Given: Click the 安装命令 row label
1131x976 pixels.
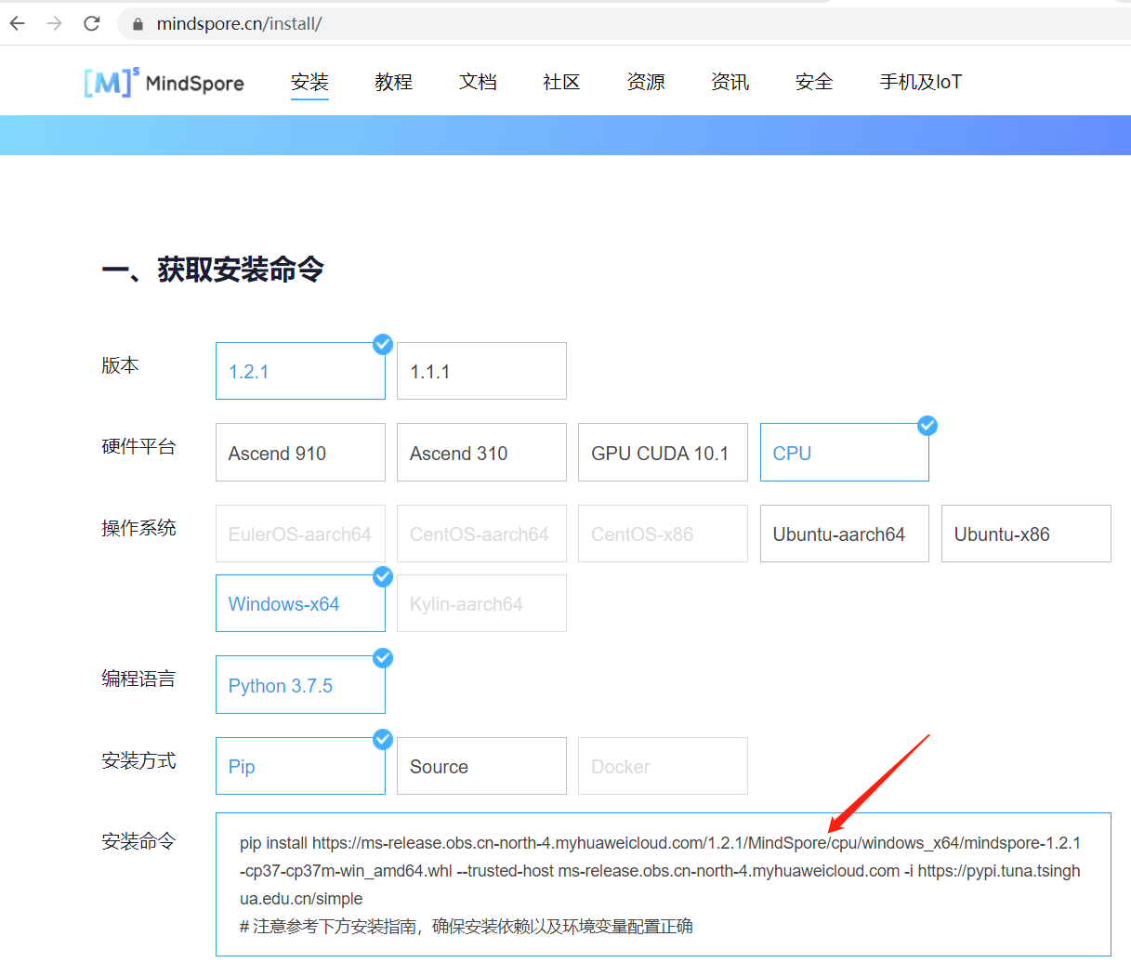Looking at the screenshot, I should point(138,841).
